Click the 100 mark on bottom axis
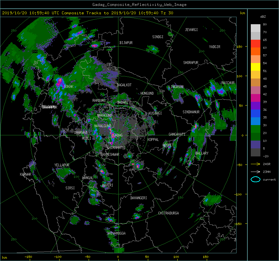Image resolution: width=279 pixels, height=261 pixels. [x=176, y=257]
